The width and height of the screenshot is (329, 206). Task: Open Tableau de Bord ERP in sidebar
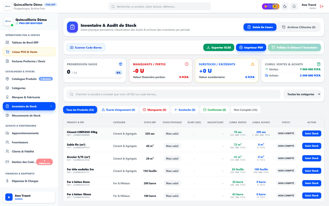pyautogui.click(x=29, y=42)
